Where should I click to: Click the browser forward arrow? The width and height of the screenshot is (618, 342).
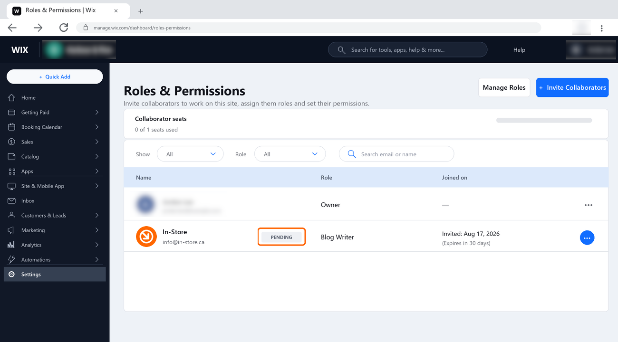coord(38,28)
